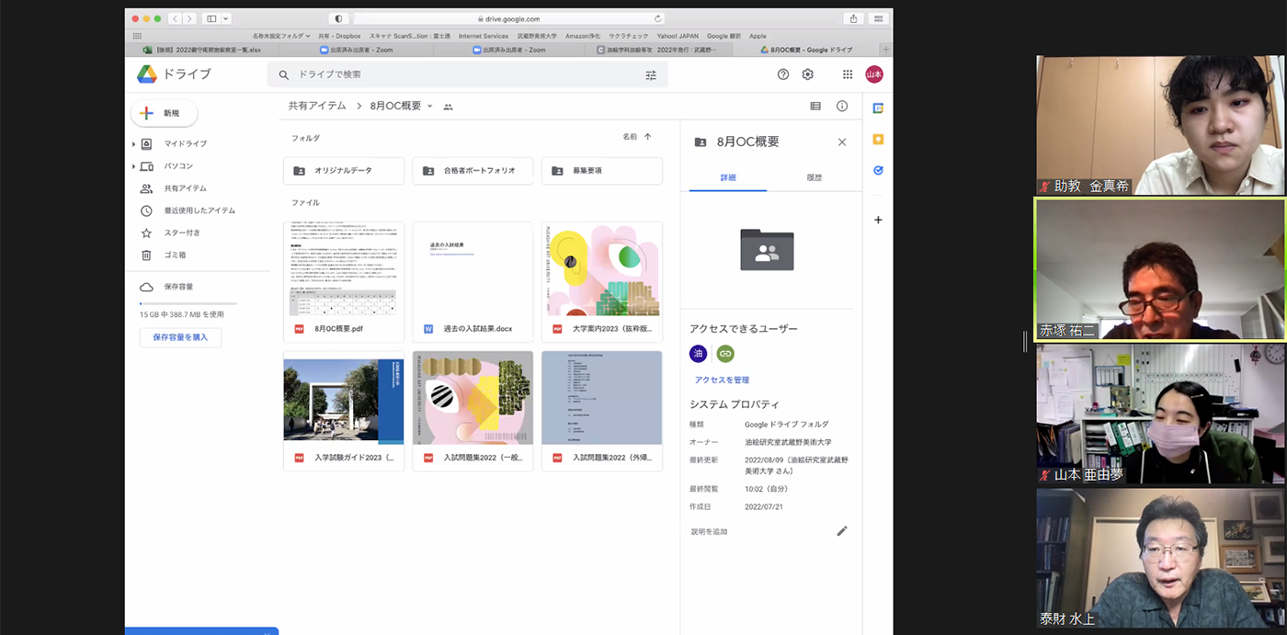This screenshot has height=635, width=1287.
Task: Open the Drive search options icon
Action: (651, 75)
